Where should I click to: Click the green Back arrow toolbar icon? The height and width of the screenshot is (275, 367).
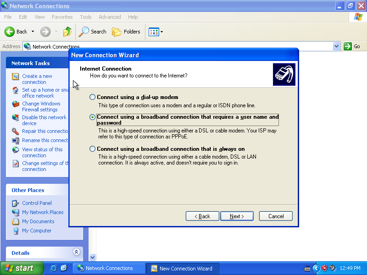[x=10, y=32]
